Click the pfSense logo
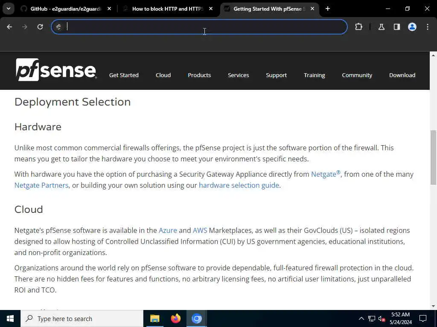The image size is (437, 327). 56,69
